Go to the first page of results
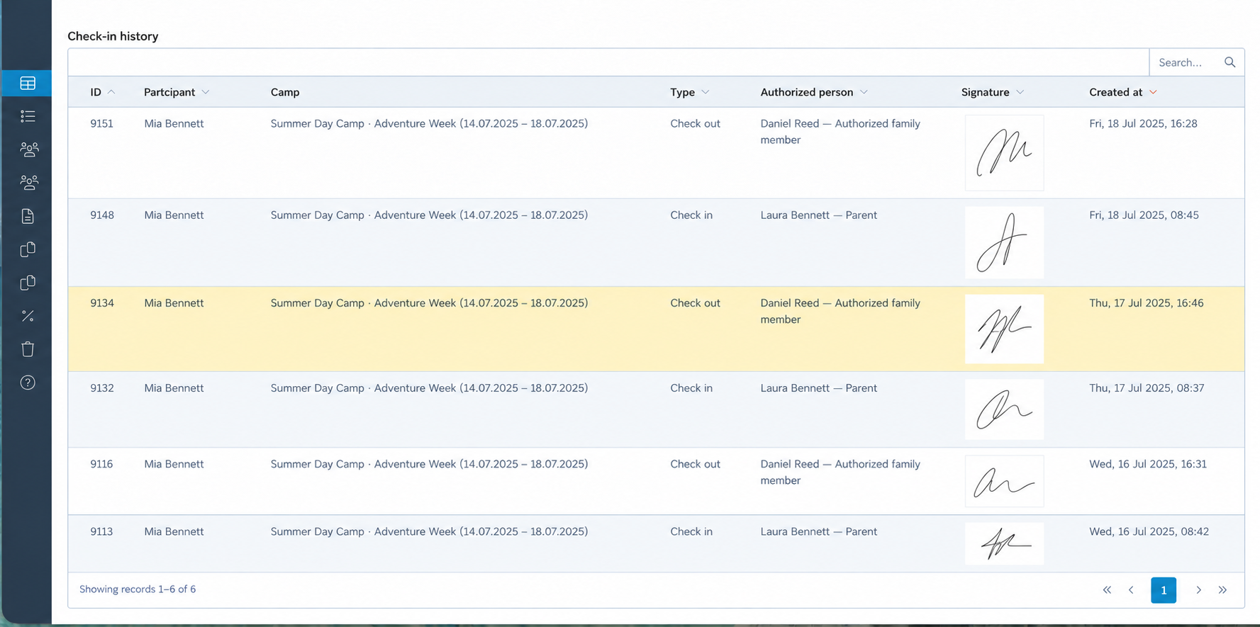This screenshot has height=627, width=1260. (x=1107, y=590)
